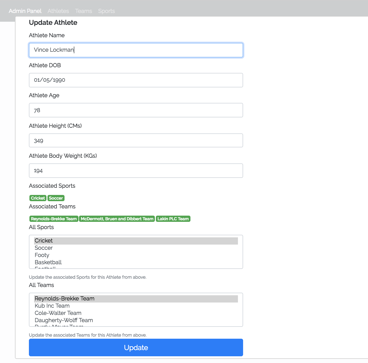Screen dimensions: 368x363
Task: Open the Athletes nav link
Action: (58, 11)
